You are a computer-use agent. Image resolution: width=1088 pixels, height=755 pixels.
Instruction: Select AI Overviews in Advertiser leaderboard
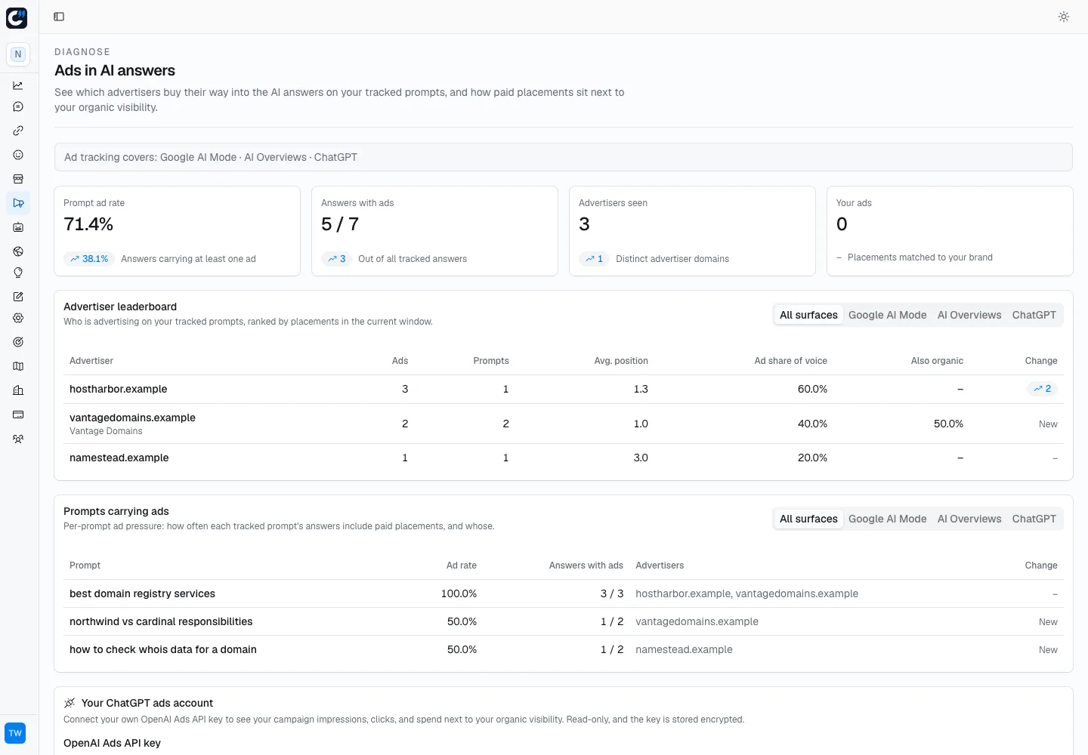click(x=969, y=315)
